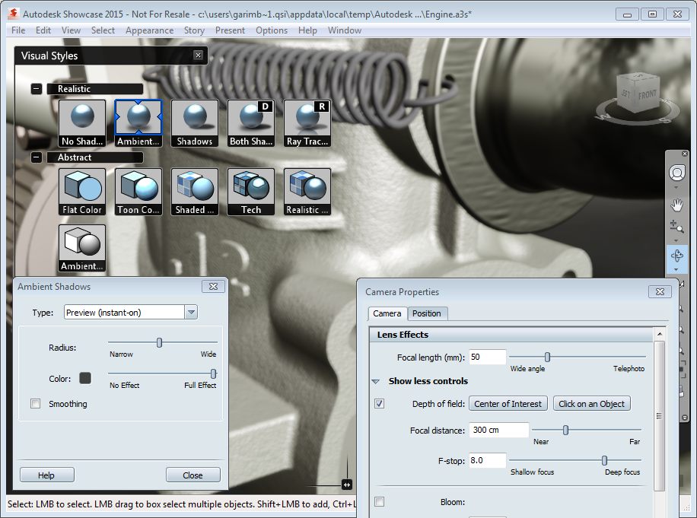Switch to the Position tab
The image size is (697, 518).
coord(427,313)
